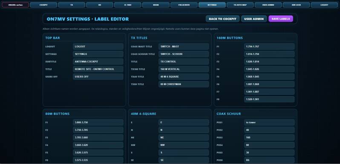
Task: Edit the 40M 4-Square SE direction field
Action: pyautogui.click(x=184, y=160)
